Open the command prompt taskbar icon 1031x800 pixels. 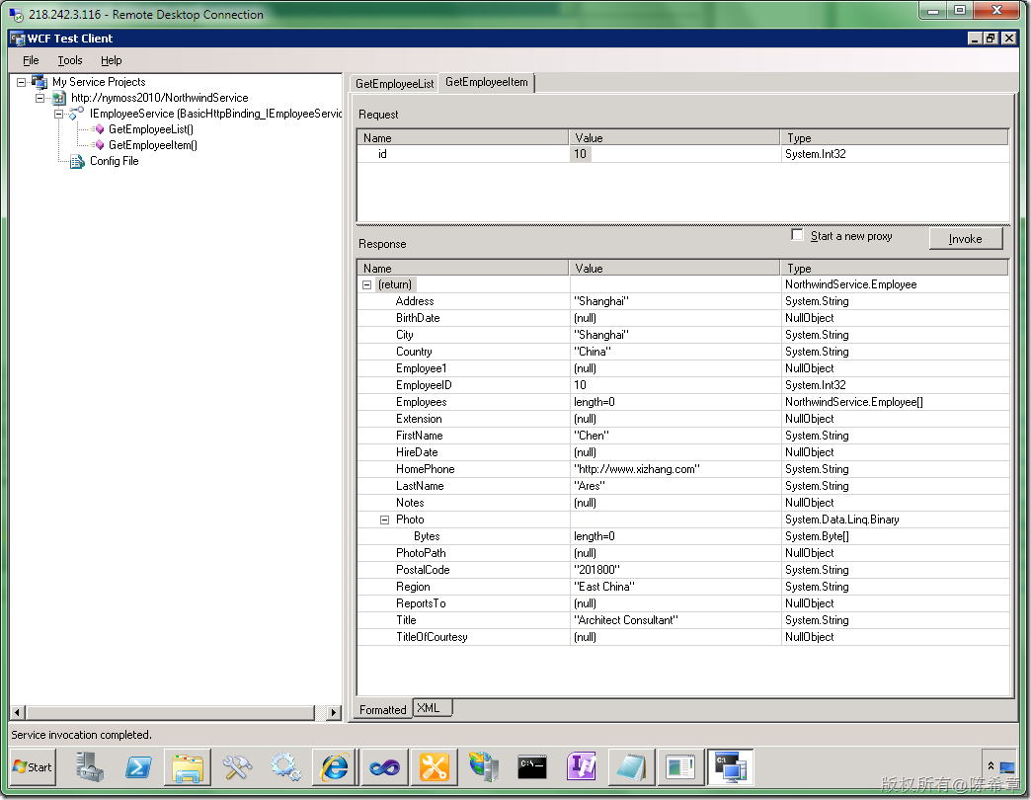click(x=532, y=767)
